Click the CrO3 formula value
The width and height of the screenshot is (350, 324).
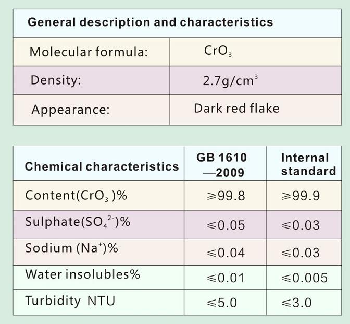[218, 52]
